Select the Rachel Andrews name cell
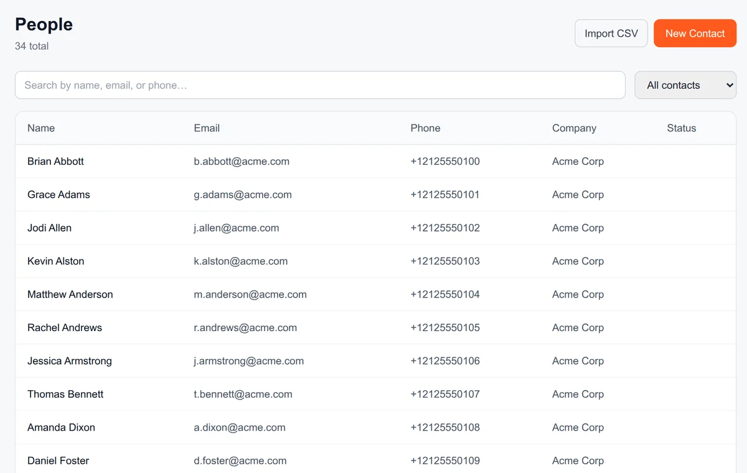This screenshot has width=747, height=473. 65,328
